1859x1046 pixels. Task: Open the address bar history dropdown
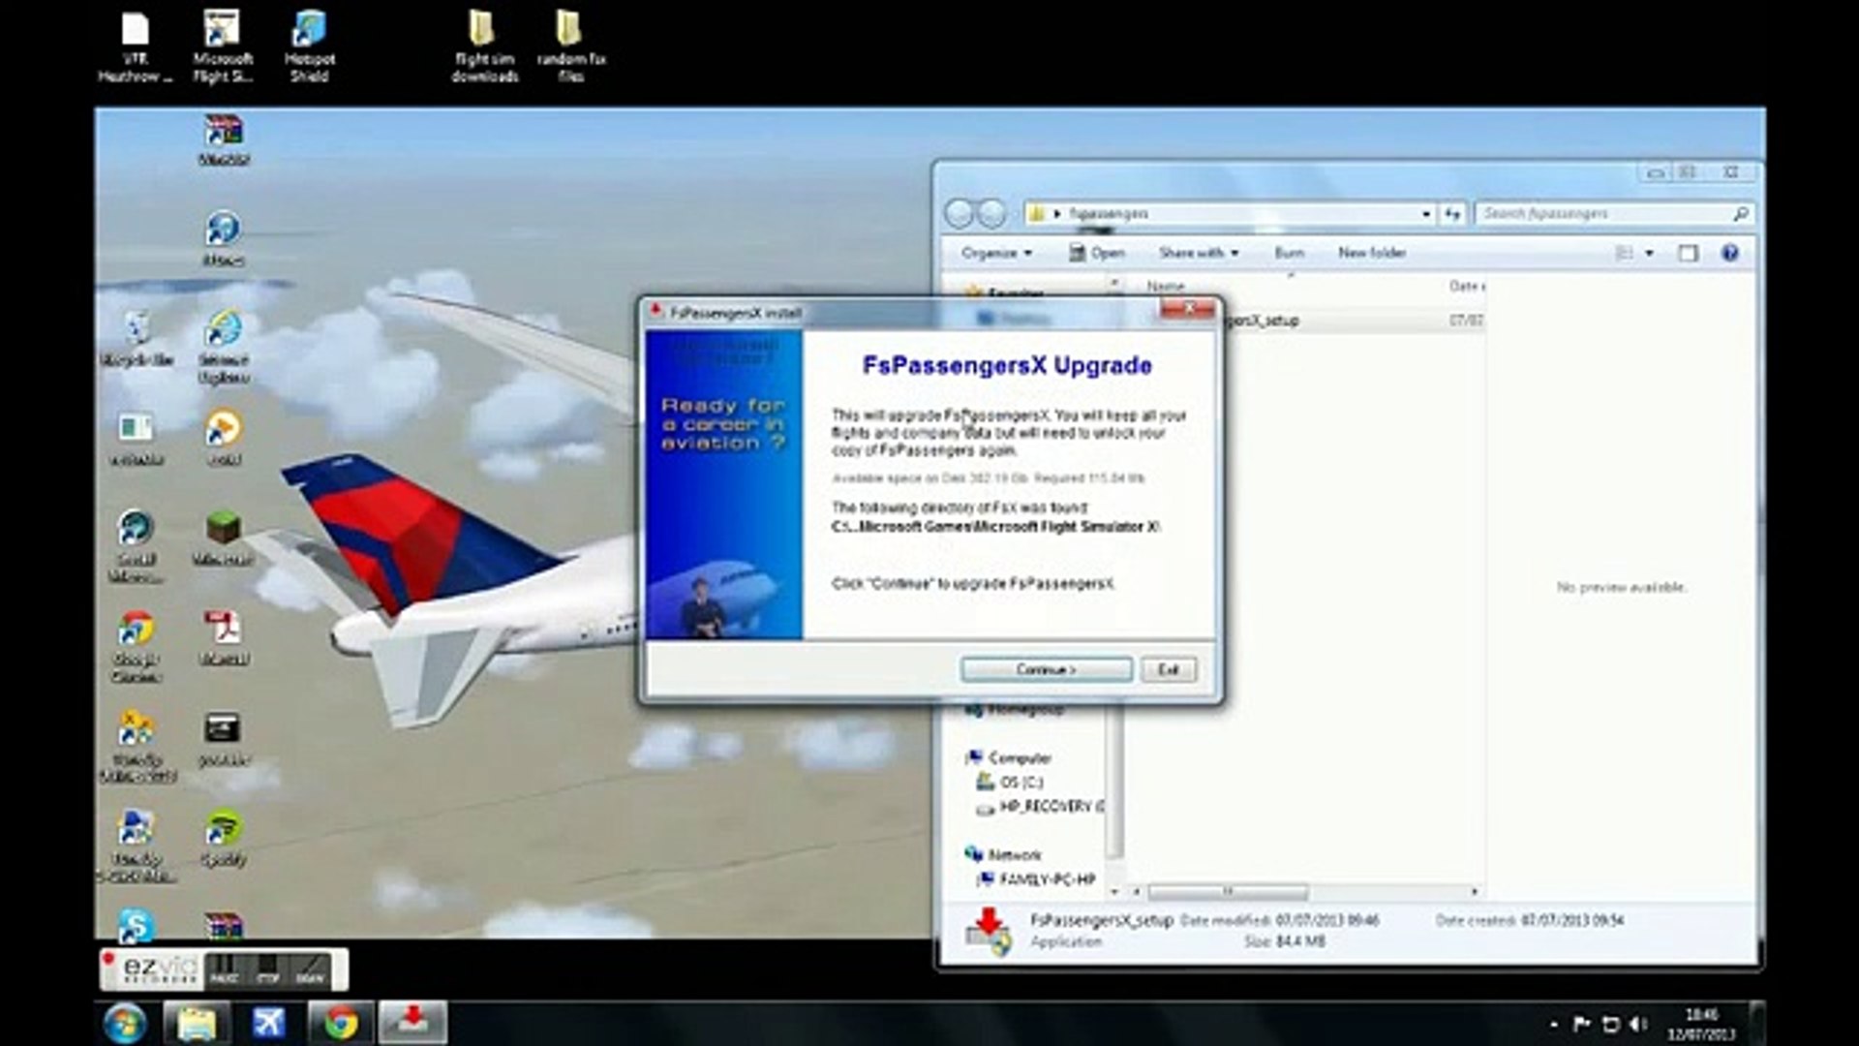click(x=1426, y=213)
